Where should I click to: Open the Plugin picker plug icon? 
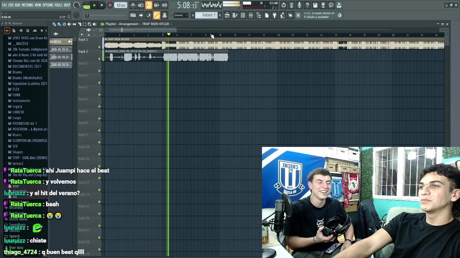click(275, 15)
